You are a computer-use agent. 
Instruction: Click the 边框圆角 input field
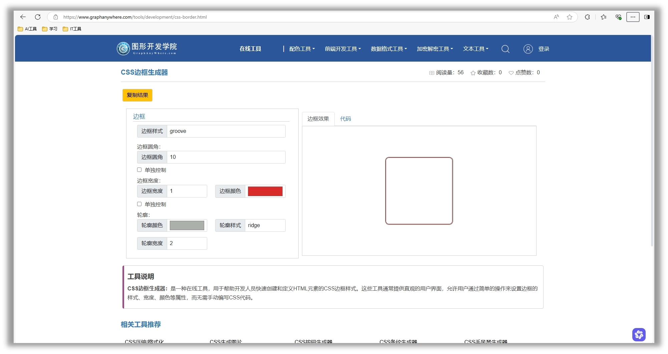[226, 157]
